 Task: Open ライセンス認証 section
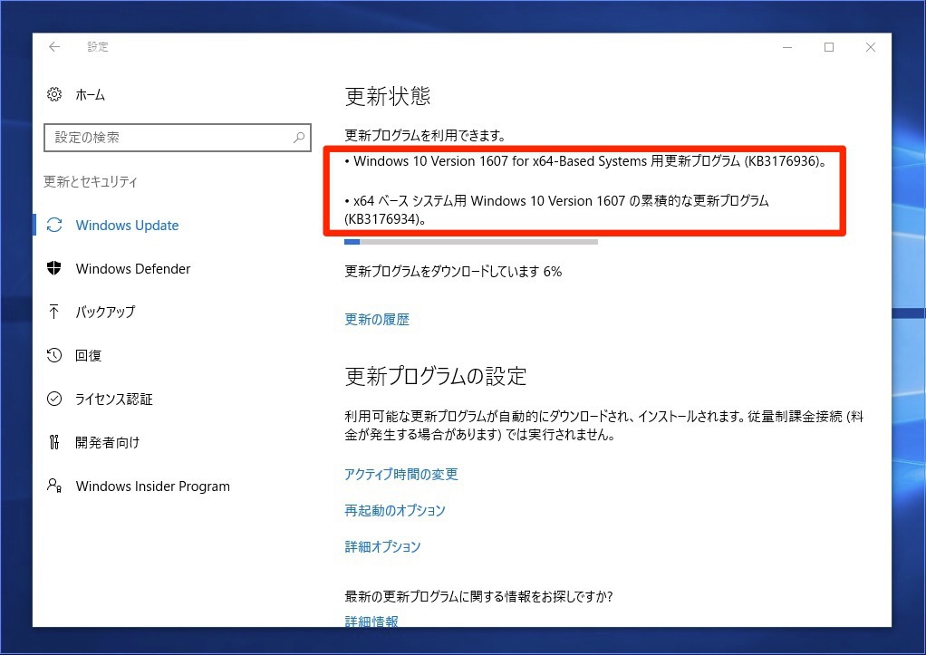click(x=114, y=400)
